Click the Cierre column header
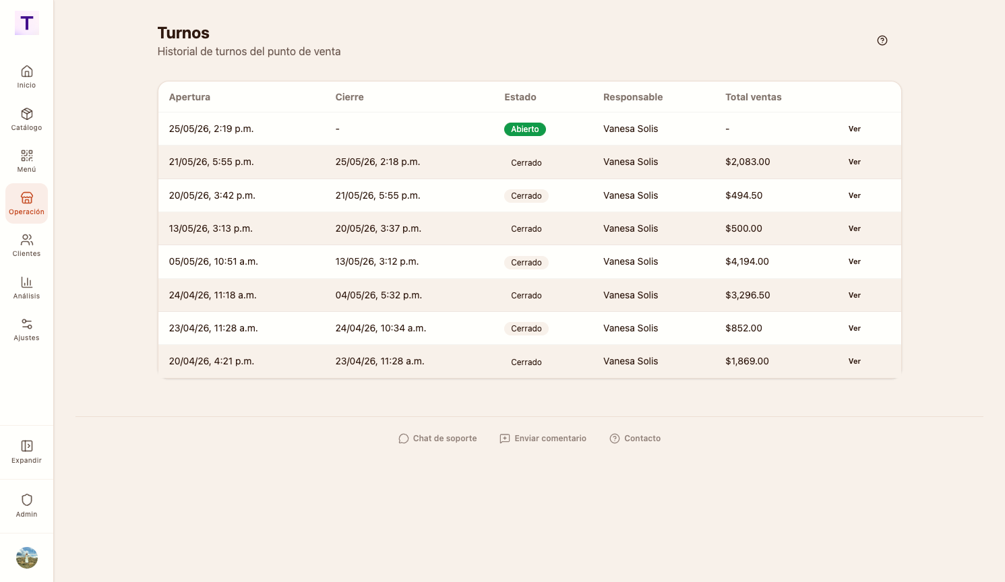Image resolution: width=1005 pixels, height=582 pixels. (x=349, y=97)
